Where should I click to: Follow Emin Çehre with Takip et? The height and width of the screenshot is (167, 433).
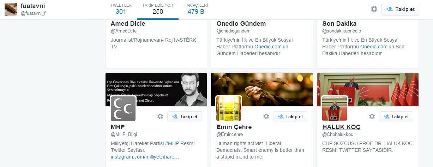coord(290,117)
